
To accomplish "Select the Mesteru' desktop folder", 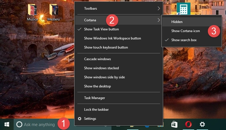I will click(x=54, y=13).
